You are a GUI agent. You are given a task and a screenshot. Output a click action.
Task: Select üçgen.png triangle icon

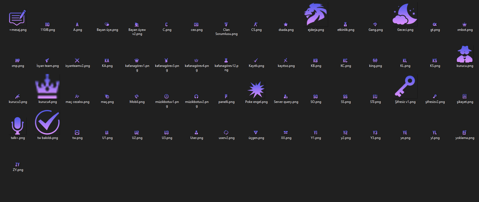(x=256, y=133)
